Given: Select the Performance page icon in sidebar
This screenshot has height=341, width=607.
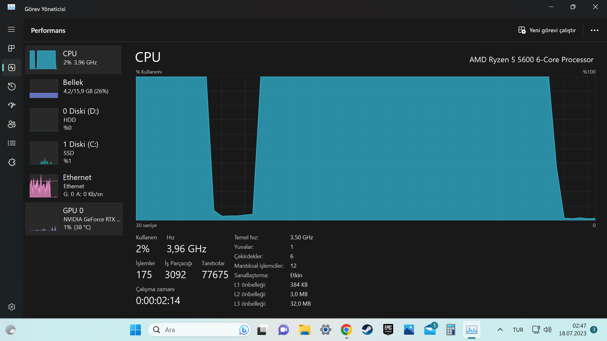Looking at the screenshot, I should point(12,68).
